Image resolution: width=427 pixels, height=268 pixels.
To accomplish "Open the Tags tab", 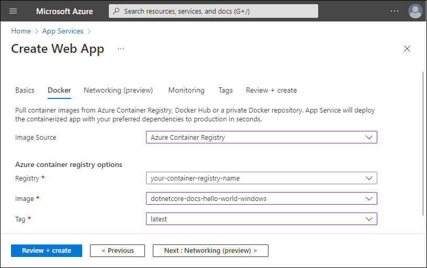I will click(226, 90).
